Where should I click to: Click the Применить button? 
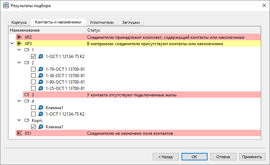[x=253, y=156]
